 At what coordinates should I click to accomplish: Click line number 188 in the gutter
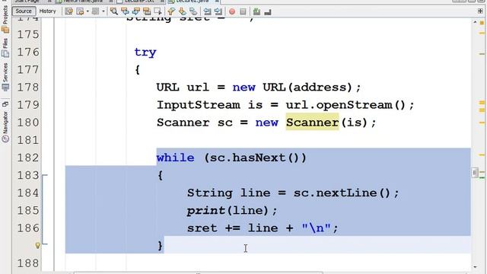click(x=28, y=263)
